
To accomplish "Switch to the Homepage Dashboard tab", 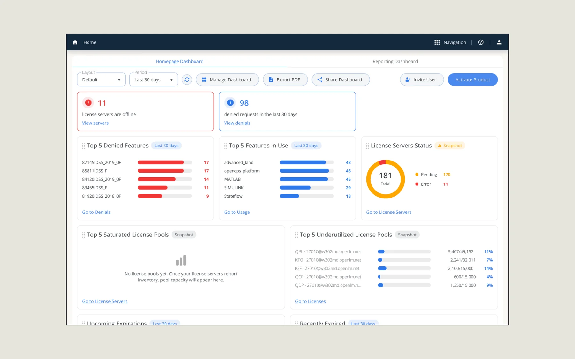I will pyautogui.click(x=180, y=61).
